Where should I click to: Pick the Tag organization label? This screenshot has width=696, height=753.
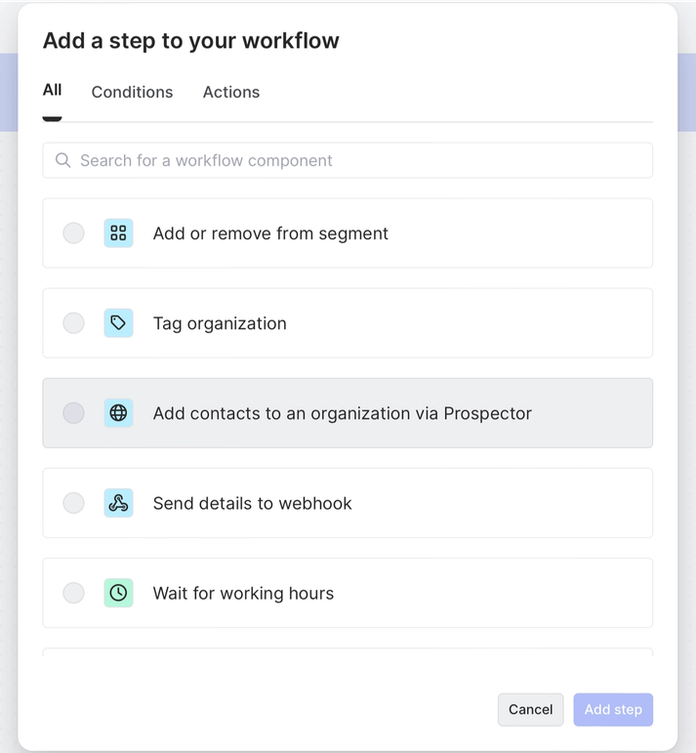pos(220,323)
